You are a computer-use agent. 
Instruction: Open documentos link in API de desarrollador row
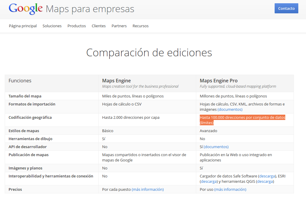click(216, 147)
